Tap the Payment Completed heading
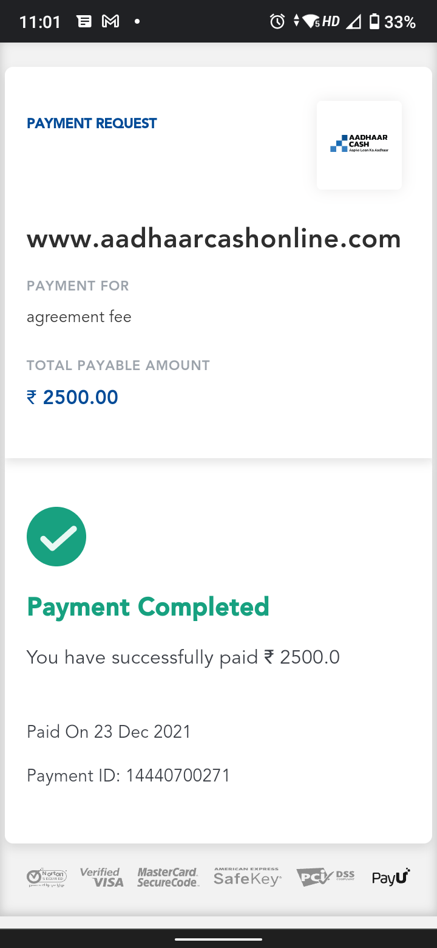Screen dimensions: 437x948 (x=148, y=606)
